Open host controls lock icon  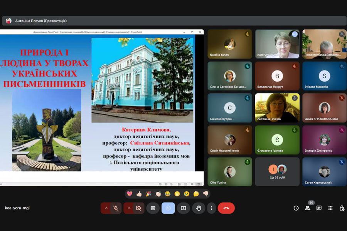click(x=342, y=208)
